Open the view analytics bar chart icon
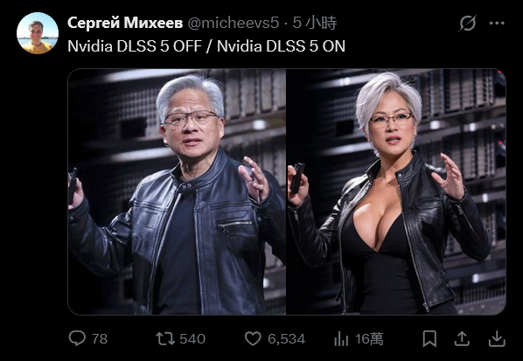 click(x=341, y=338)
